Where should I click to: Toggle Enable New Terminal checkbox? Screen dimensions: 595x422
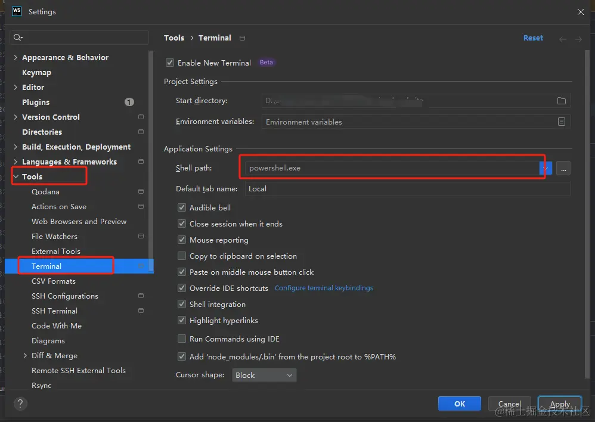pyautogui.click(x=170, y=63)
